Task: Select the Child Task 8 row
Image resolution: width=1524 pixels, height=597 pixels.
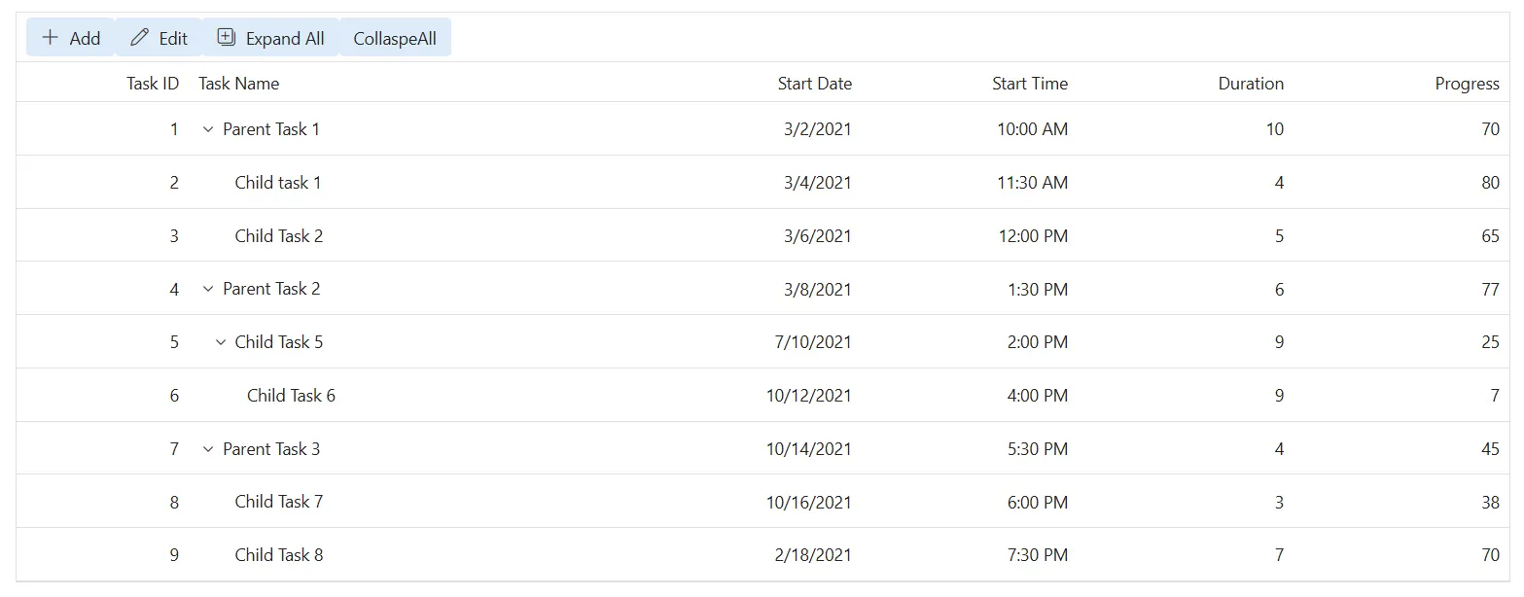Action: coord(762,555)
